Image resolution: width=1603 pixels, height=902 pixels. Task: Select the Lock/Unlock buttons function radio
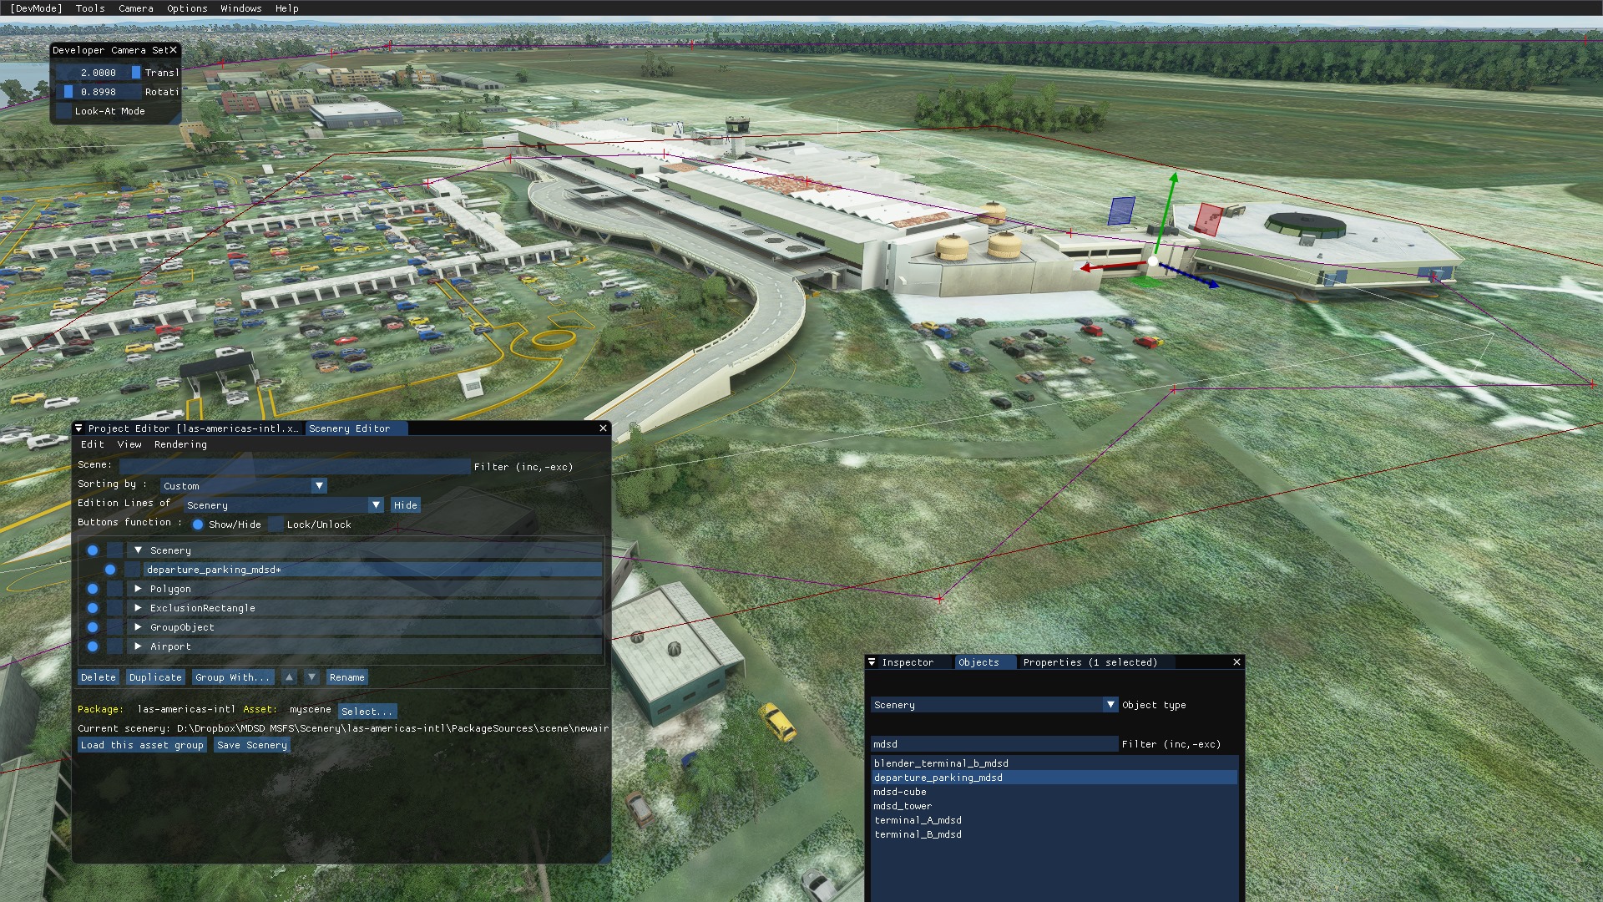pos(276,524)
